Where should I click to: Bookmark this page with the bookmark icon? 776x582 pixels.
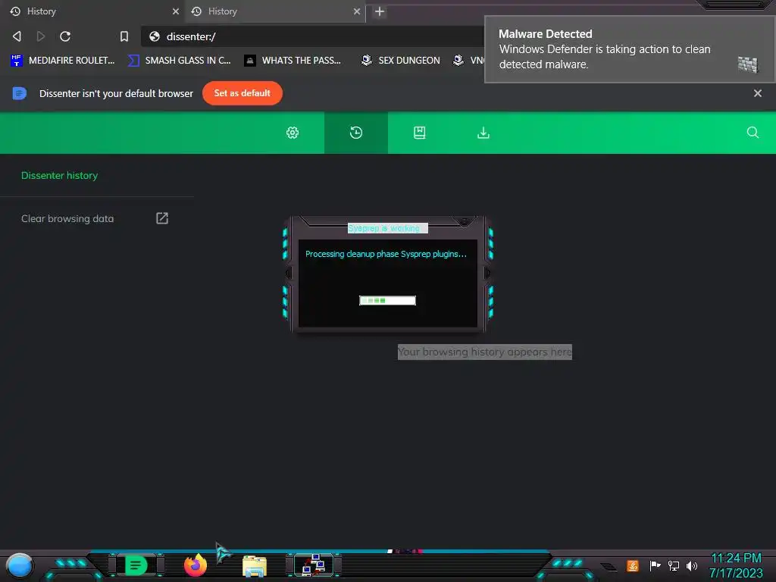[124, 36]
